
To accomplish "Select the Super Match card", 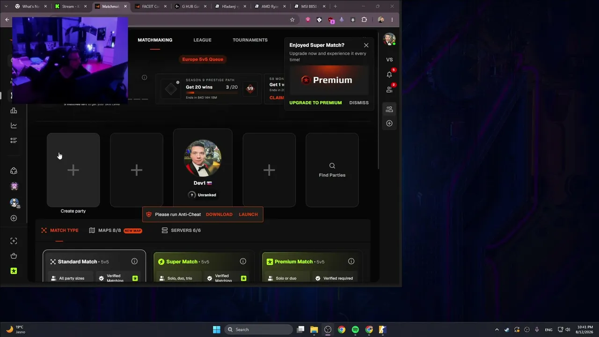I will point(204,266).
